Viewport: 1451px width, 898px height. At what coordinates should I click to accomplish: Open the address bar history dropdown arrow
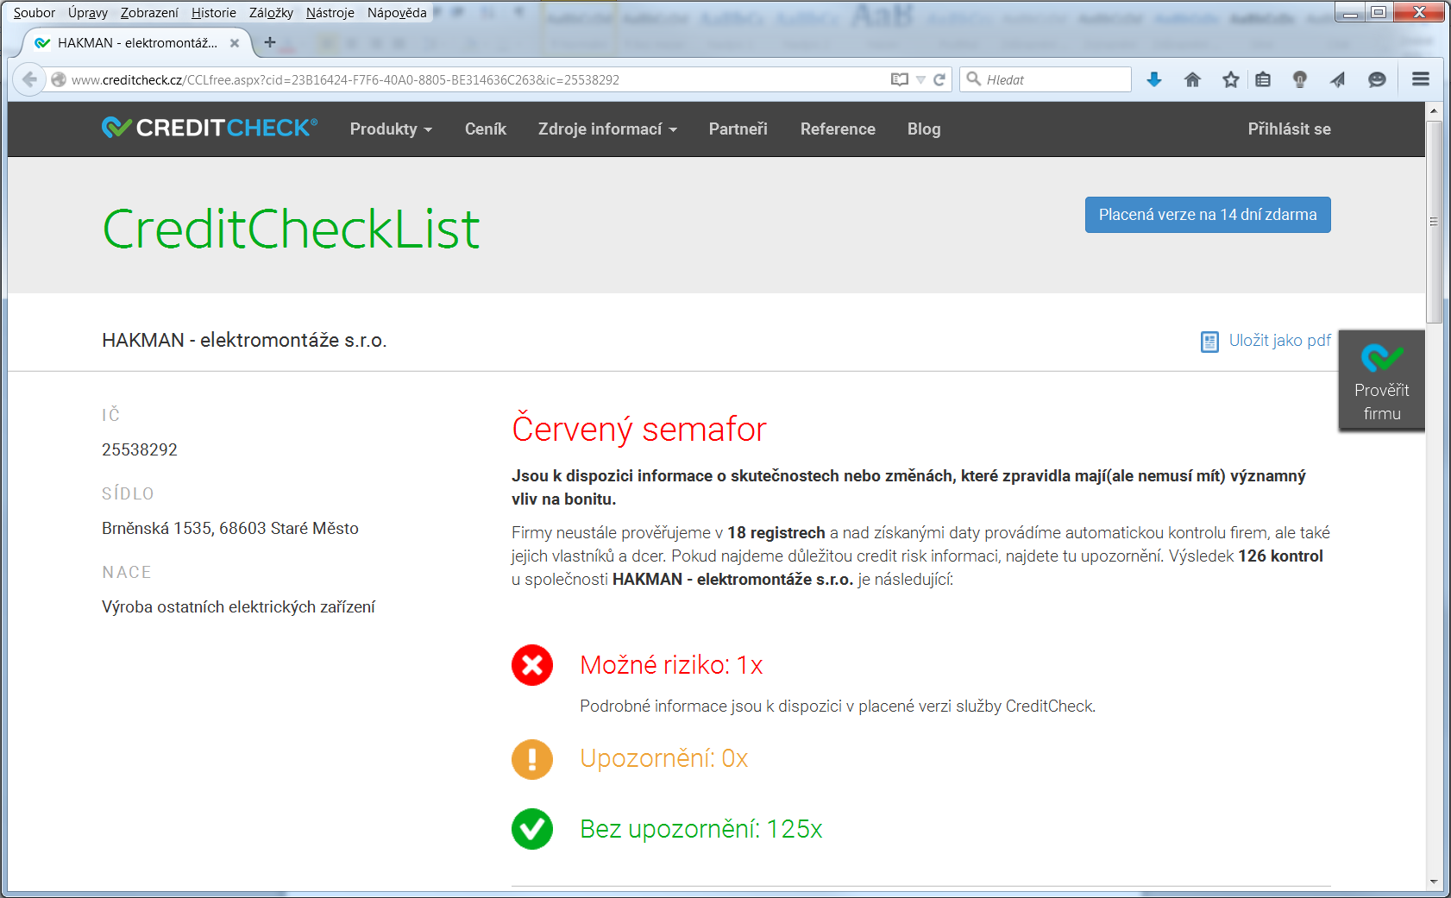tap(920, 79)
